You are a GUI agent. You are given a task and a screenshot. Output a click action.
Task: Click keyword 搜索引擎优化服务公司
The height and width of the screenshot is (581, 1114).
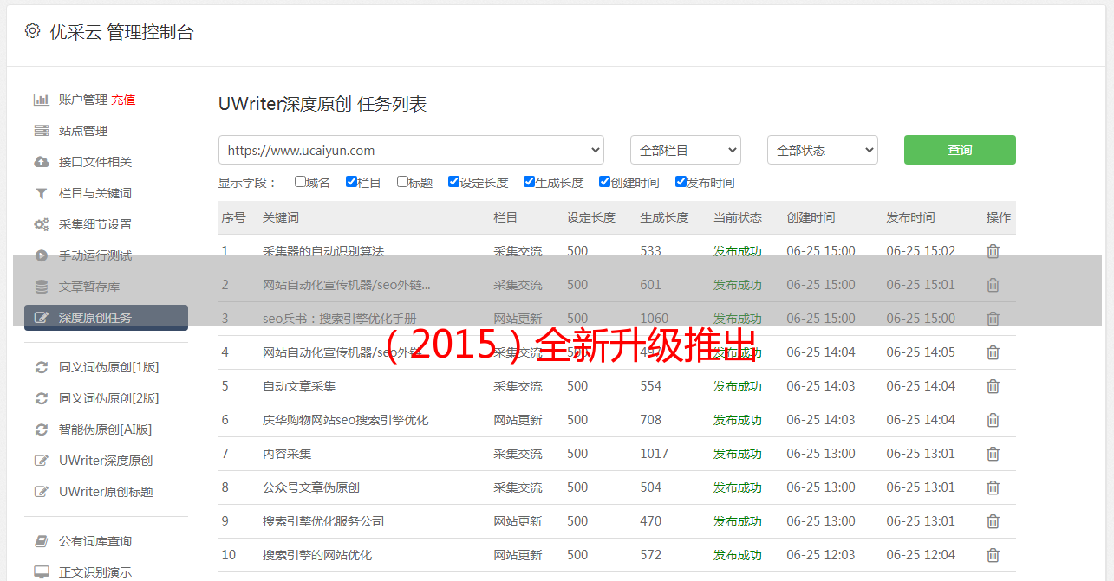point(323,521)
